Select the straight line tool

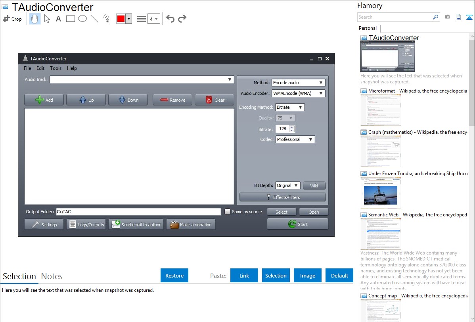click(x=94, y=19)
